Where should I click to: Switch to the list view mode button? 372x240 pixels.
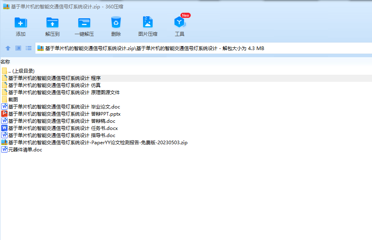coord(29,48)
